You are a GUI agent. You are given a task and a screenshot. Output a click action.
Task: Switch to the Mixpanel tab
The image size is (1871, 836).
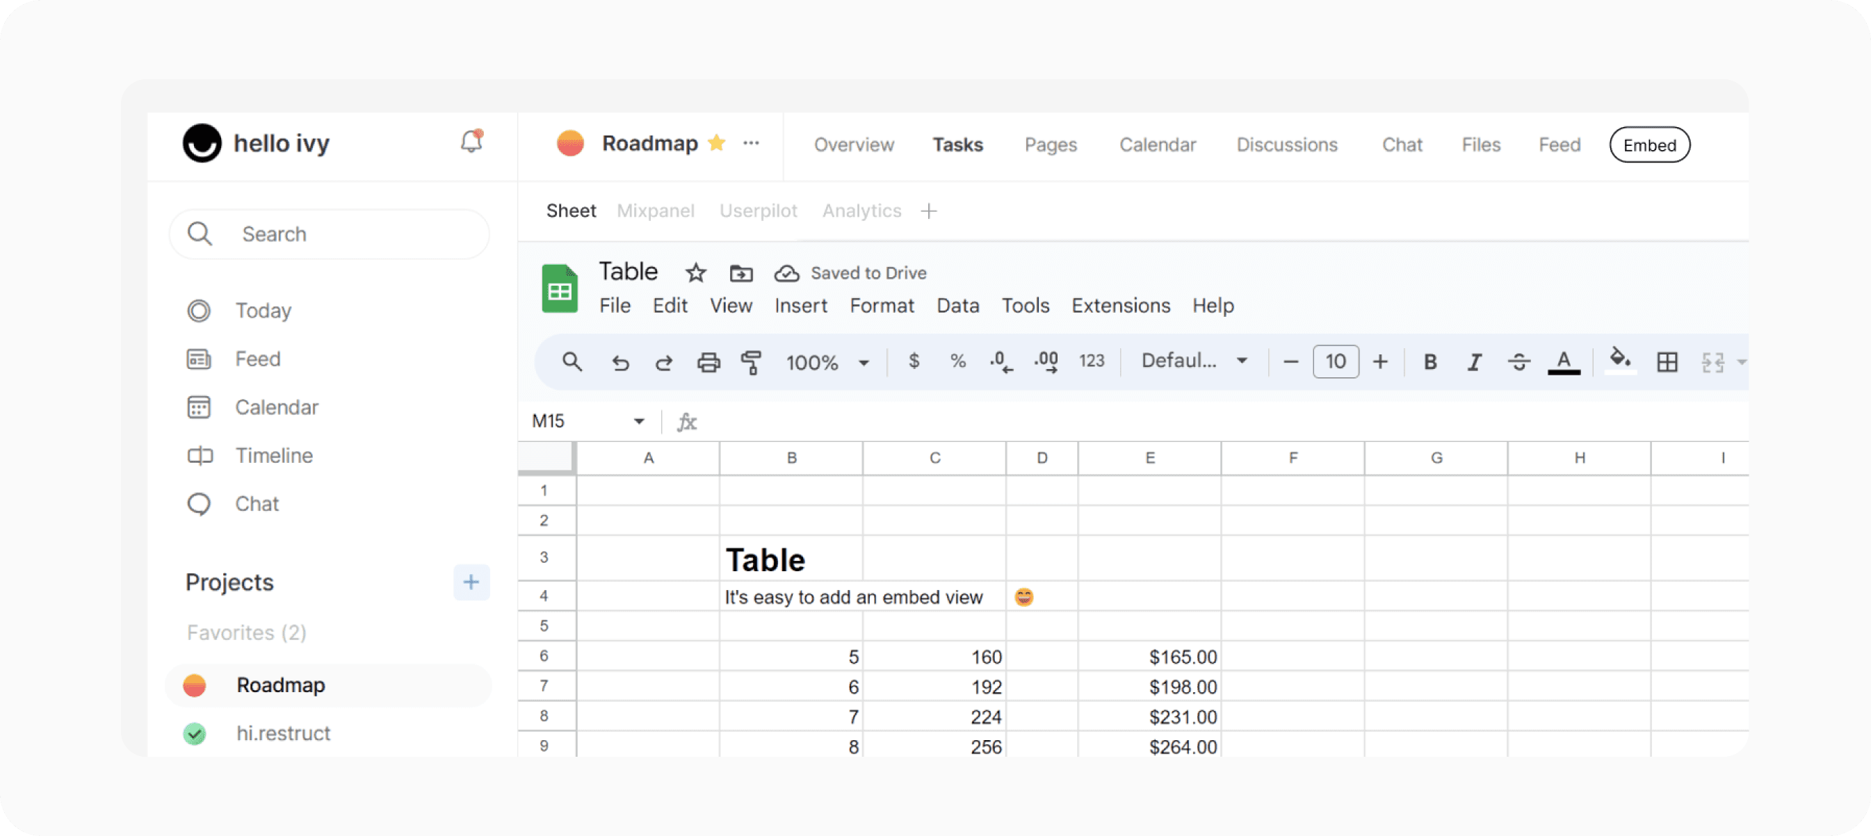click(x=655, y=211)
